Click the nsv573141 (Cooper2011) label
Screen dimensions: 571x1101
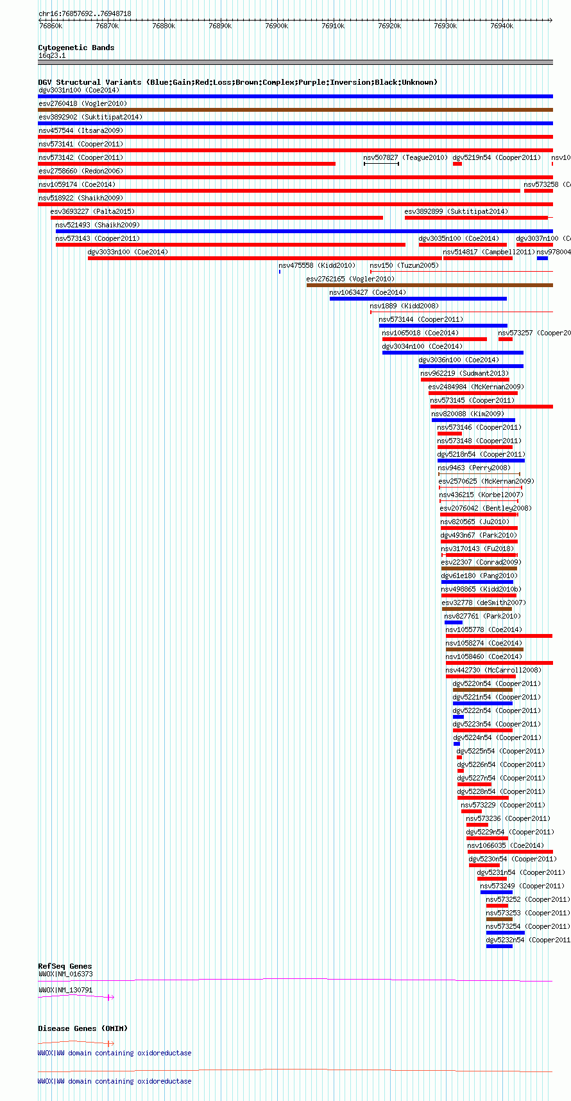81,144
